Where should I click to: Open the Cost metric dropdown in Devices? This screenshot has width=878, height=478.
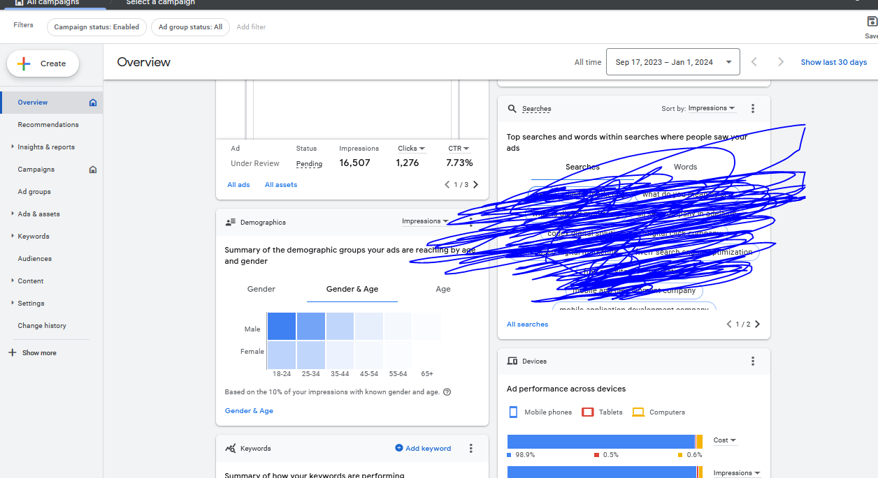[x=726, y=440]
